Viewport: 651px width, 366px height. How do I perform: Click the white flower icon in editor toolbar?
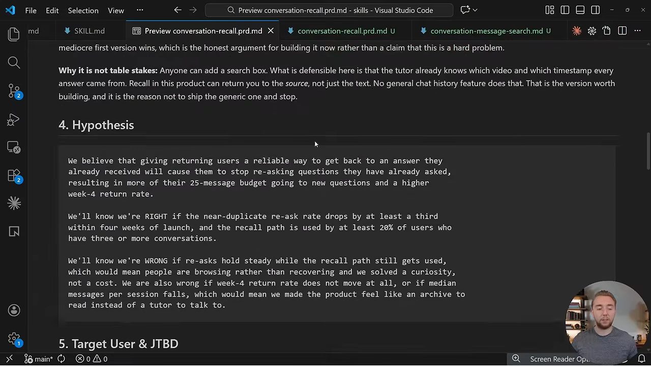[592, 31]
